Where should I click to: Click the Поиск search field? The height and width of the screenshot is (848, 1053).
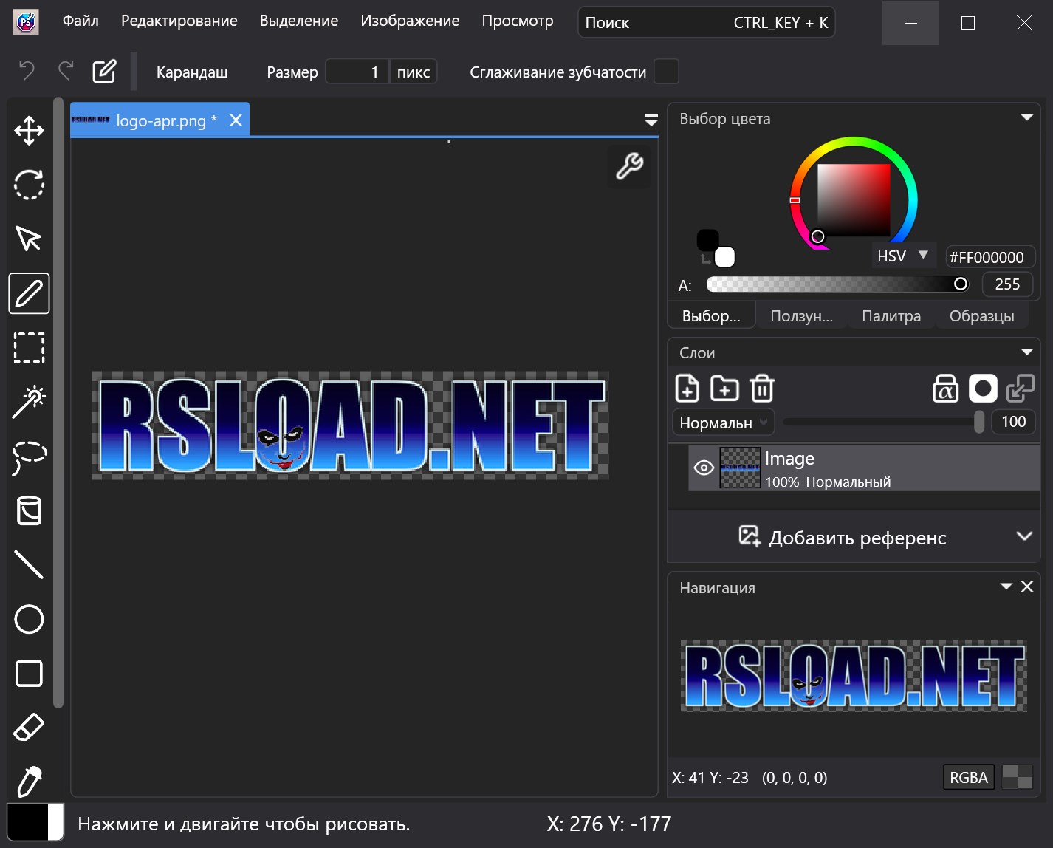pos(707,22)
